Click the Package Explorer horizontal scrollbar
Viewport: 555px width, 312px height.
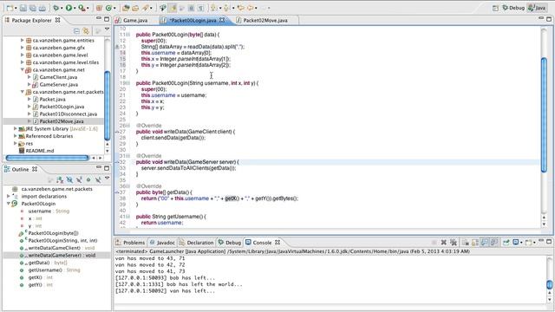click(x=47, y=158)
